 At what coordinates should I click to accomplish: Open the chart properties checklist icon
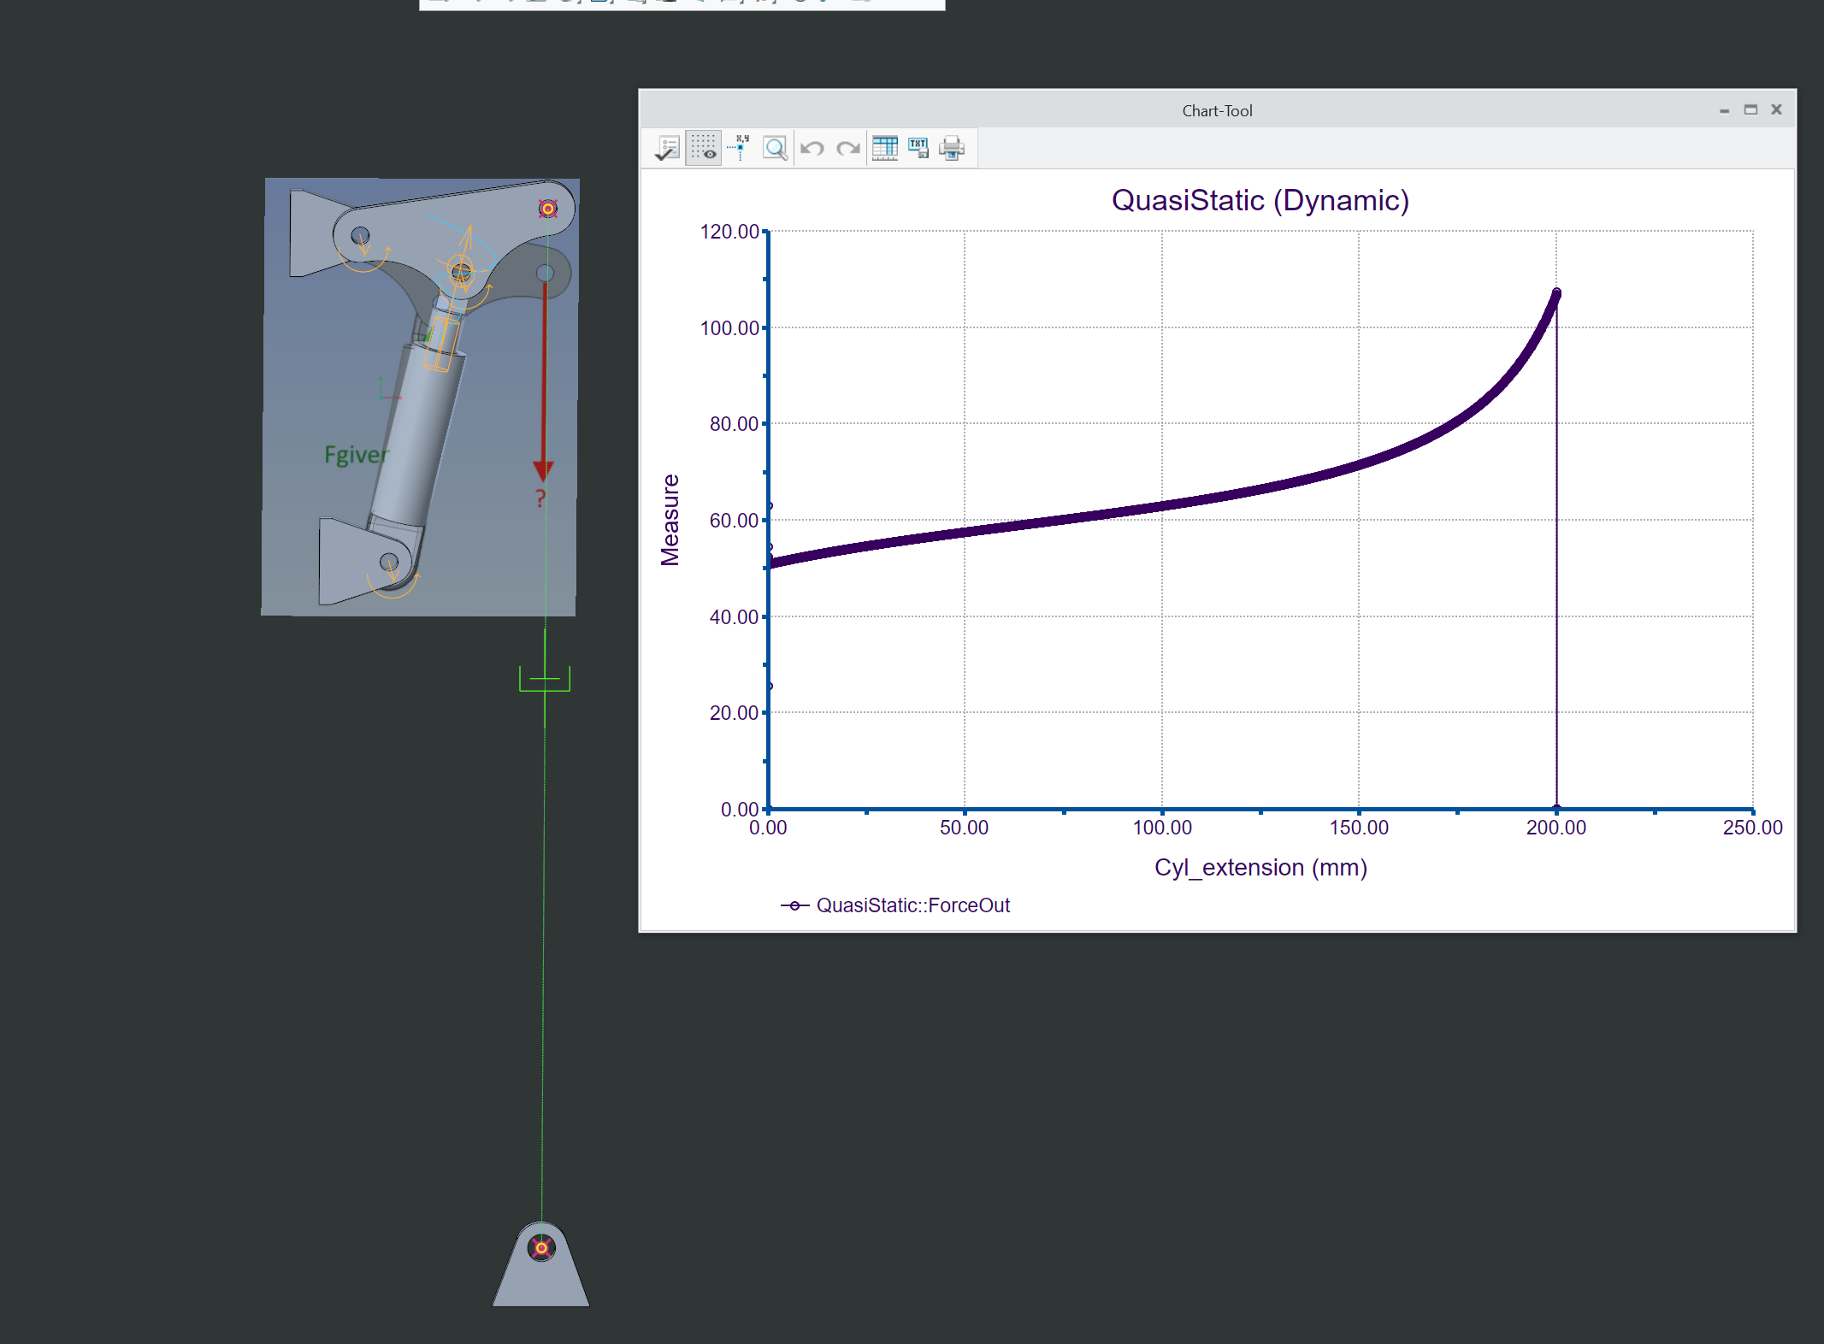pos(667,147)
